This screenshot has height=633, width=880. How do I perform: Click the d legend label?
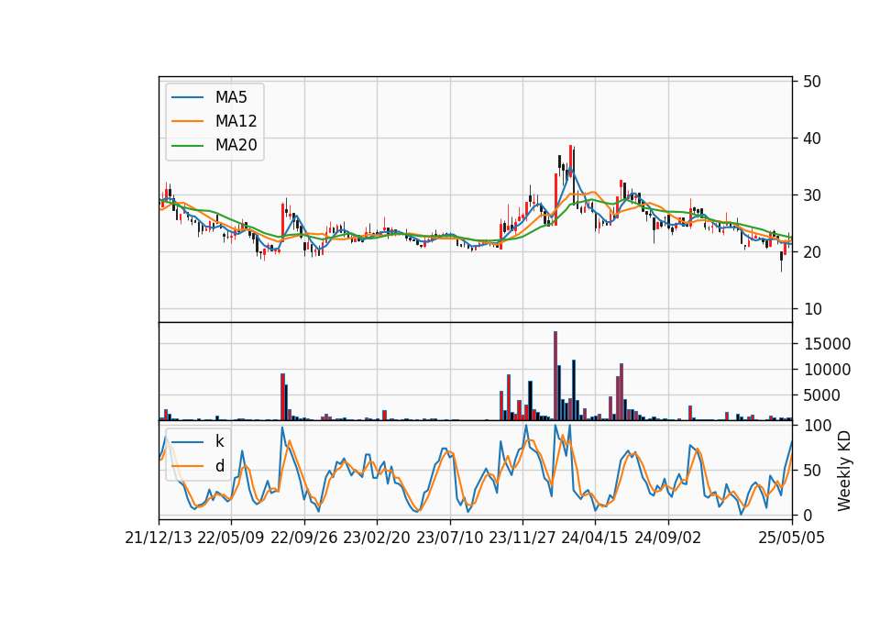click(x=219, y=466)
